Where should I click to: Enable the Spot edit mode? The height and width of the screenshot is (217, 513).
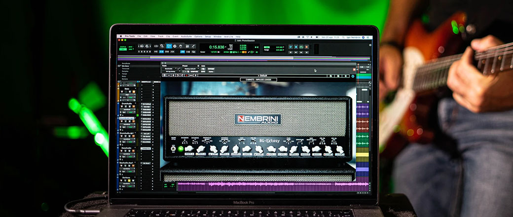130,47
